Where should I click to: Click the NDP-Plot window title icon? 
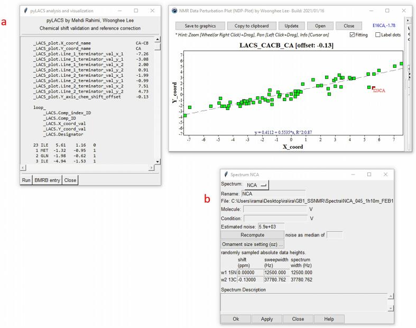point(175,11)
